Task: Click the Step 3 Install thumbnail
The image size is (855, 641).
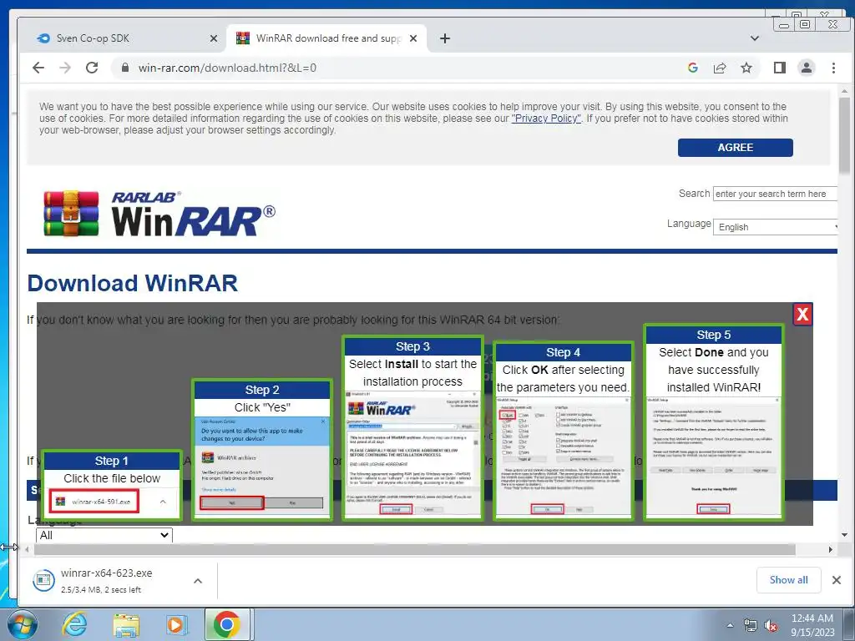Action: [x=412, y=427]
